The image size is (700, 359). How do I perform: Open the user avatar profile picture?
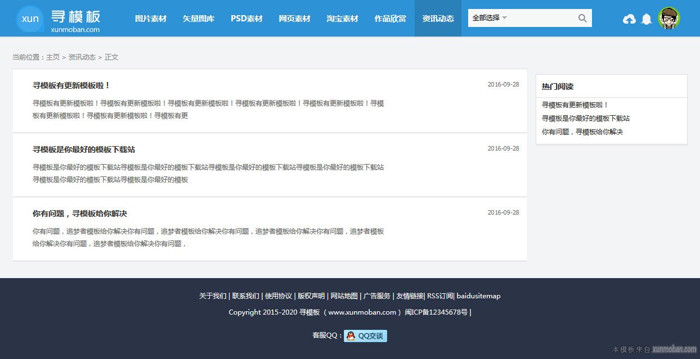[x=669, y=19]
